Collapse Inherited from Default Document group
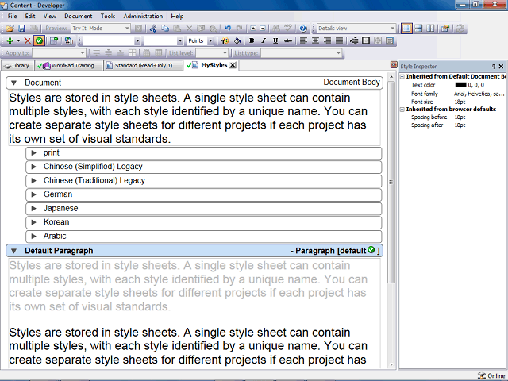Viewport: 508px width, 381px height. click(402, 77)
